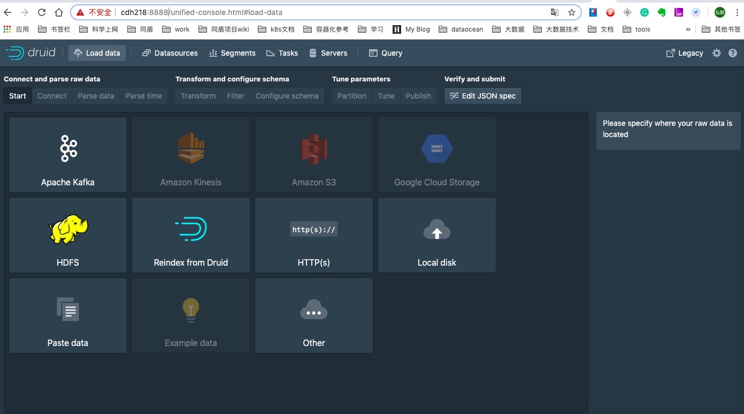Open the help question mark icon
Image resolution: width=744 pixels, height=414 pixels.
click(x=733, y=53)
